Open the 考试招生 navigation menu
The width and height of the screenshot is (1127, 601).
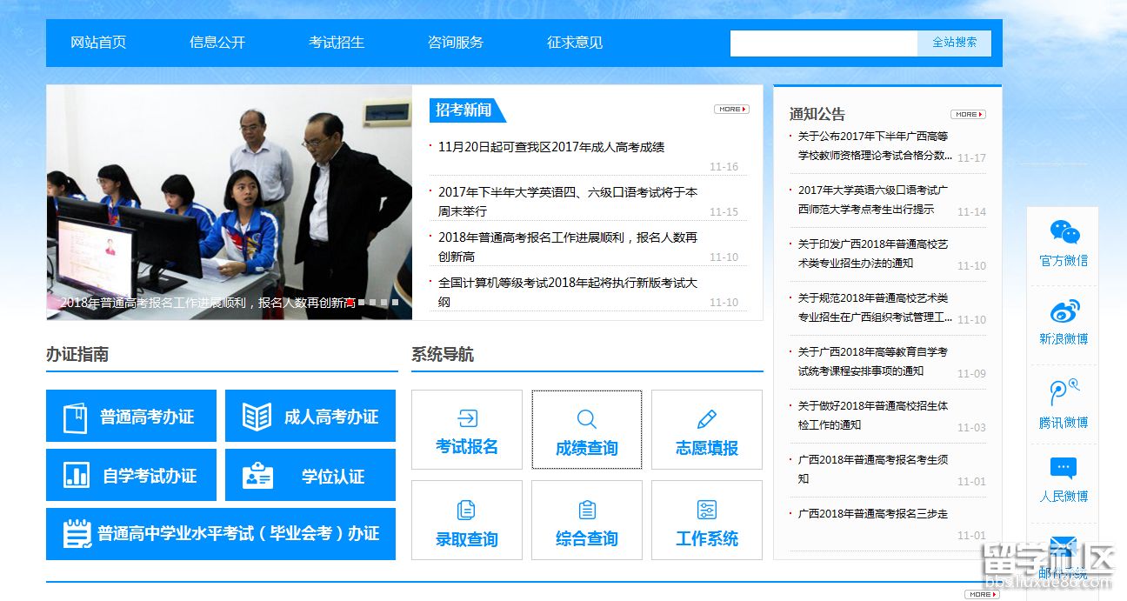tap(337, 43)
